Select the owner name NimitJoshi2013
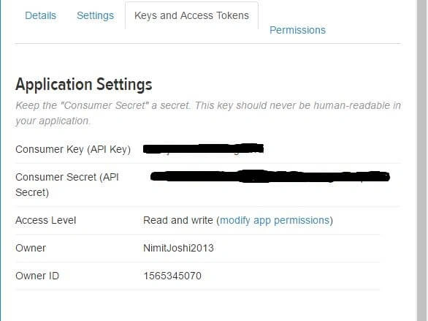Screen dimensions: 428x321 click(178, 248)
